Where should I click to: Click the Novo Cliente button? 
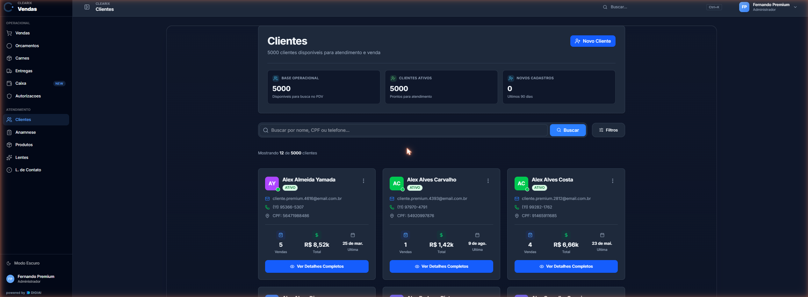point(593,41)
